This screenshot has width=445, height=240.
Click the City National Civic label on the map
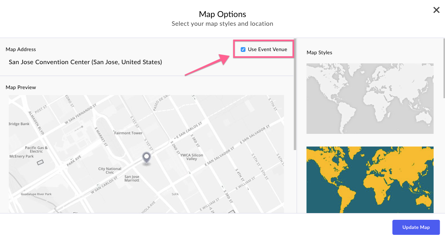110,170
